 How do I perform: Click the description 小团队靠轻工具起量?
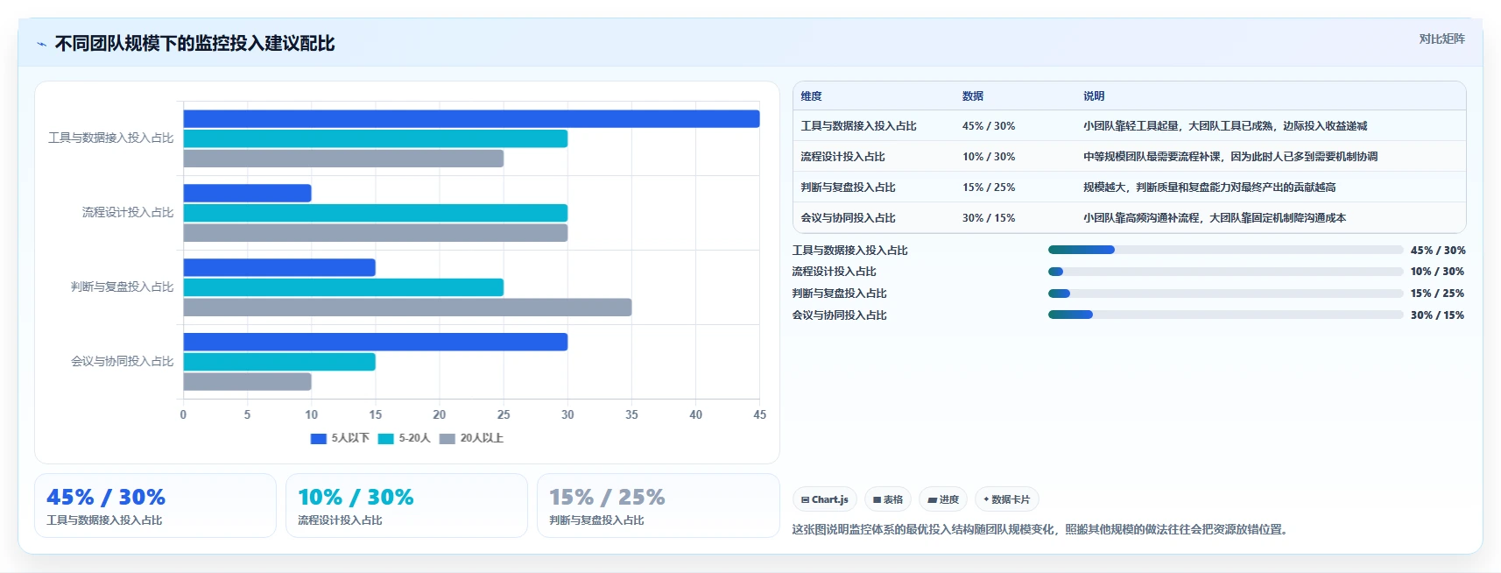pos(1225,126)
